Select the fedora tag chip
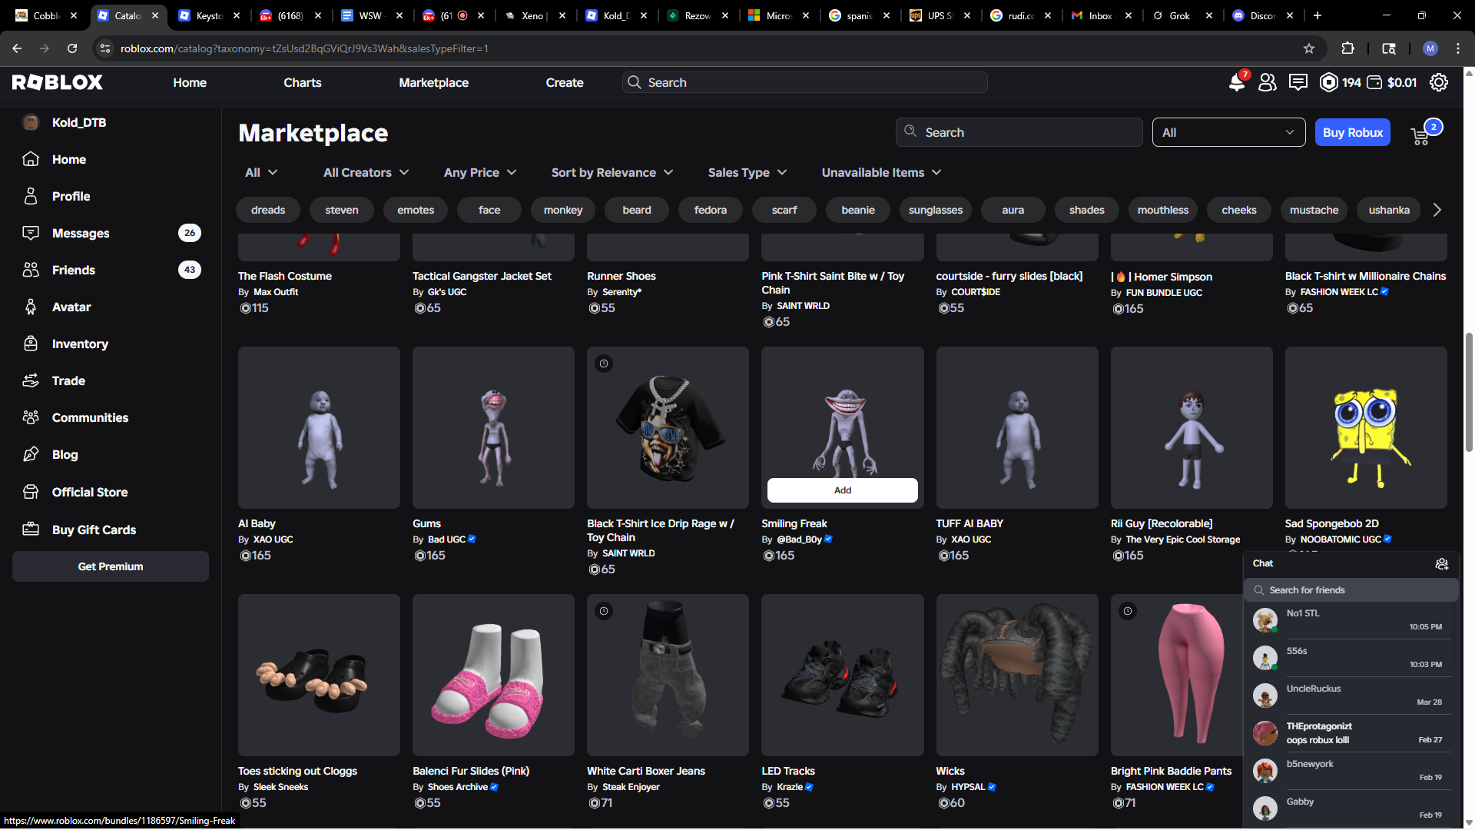The width and height of the screenshot is (1475, 830). pyautogui.click(x=711, y=210)
